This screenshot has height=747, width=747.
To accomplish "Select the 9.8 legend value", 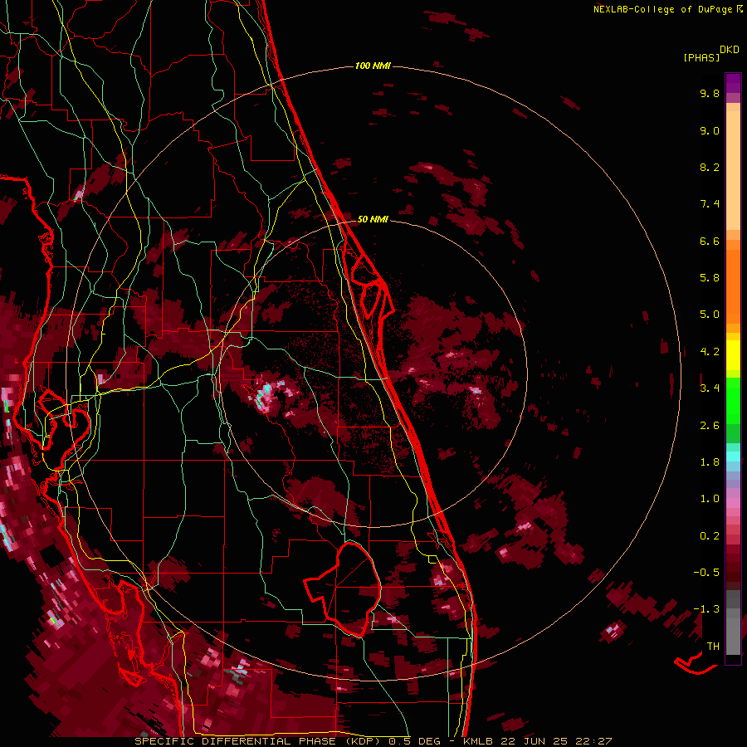I will click(710, 93).
